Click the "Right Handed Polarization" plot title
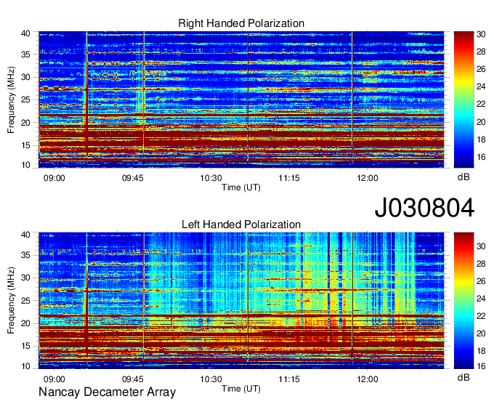 [241, 23]
